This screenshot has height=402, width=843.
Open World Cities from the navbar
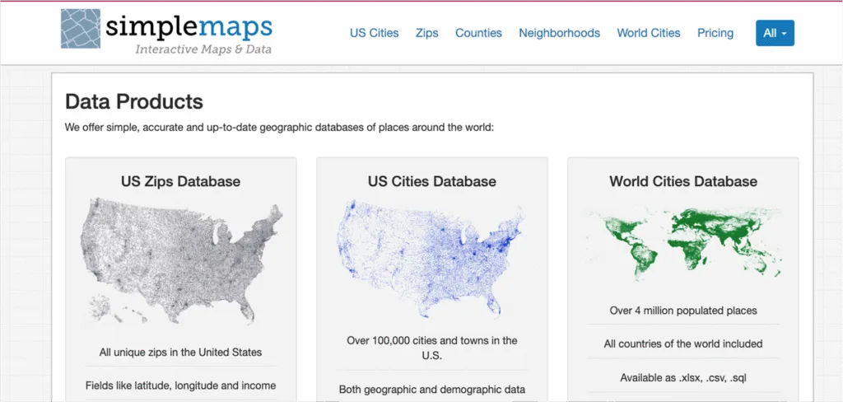(x=649, y=33)
